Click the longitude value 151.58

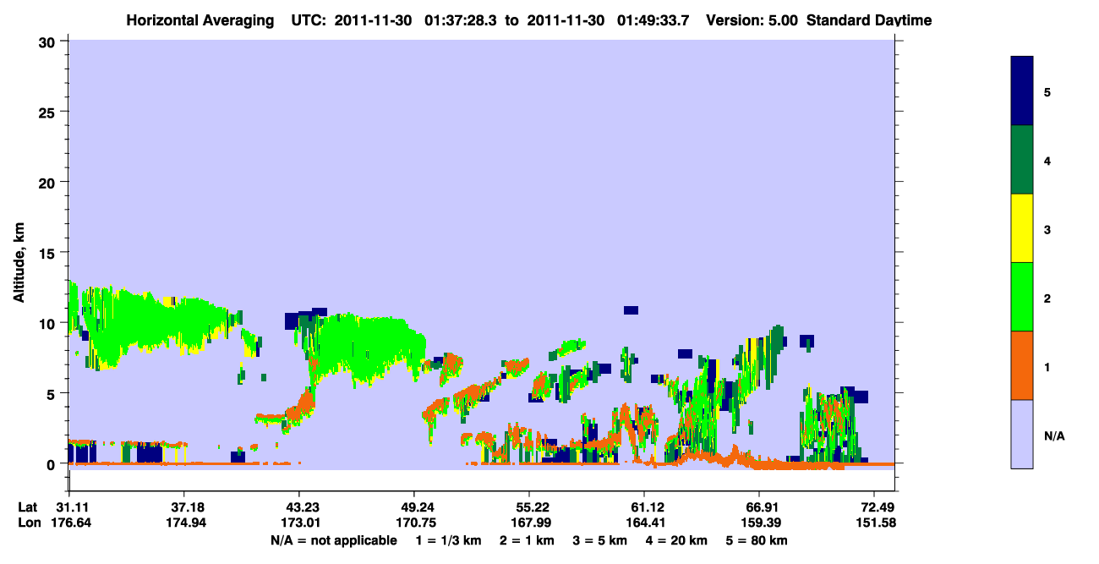(x=877, y=523)
